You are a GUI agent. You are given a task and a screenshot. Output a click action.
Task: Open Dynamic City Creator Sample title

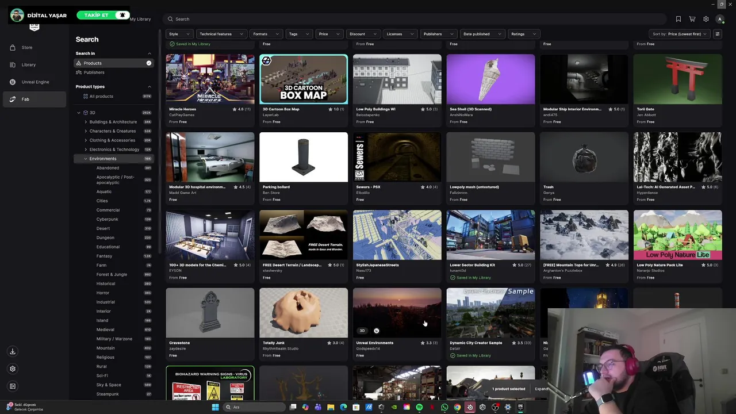[476, 343]
